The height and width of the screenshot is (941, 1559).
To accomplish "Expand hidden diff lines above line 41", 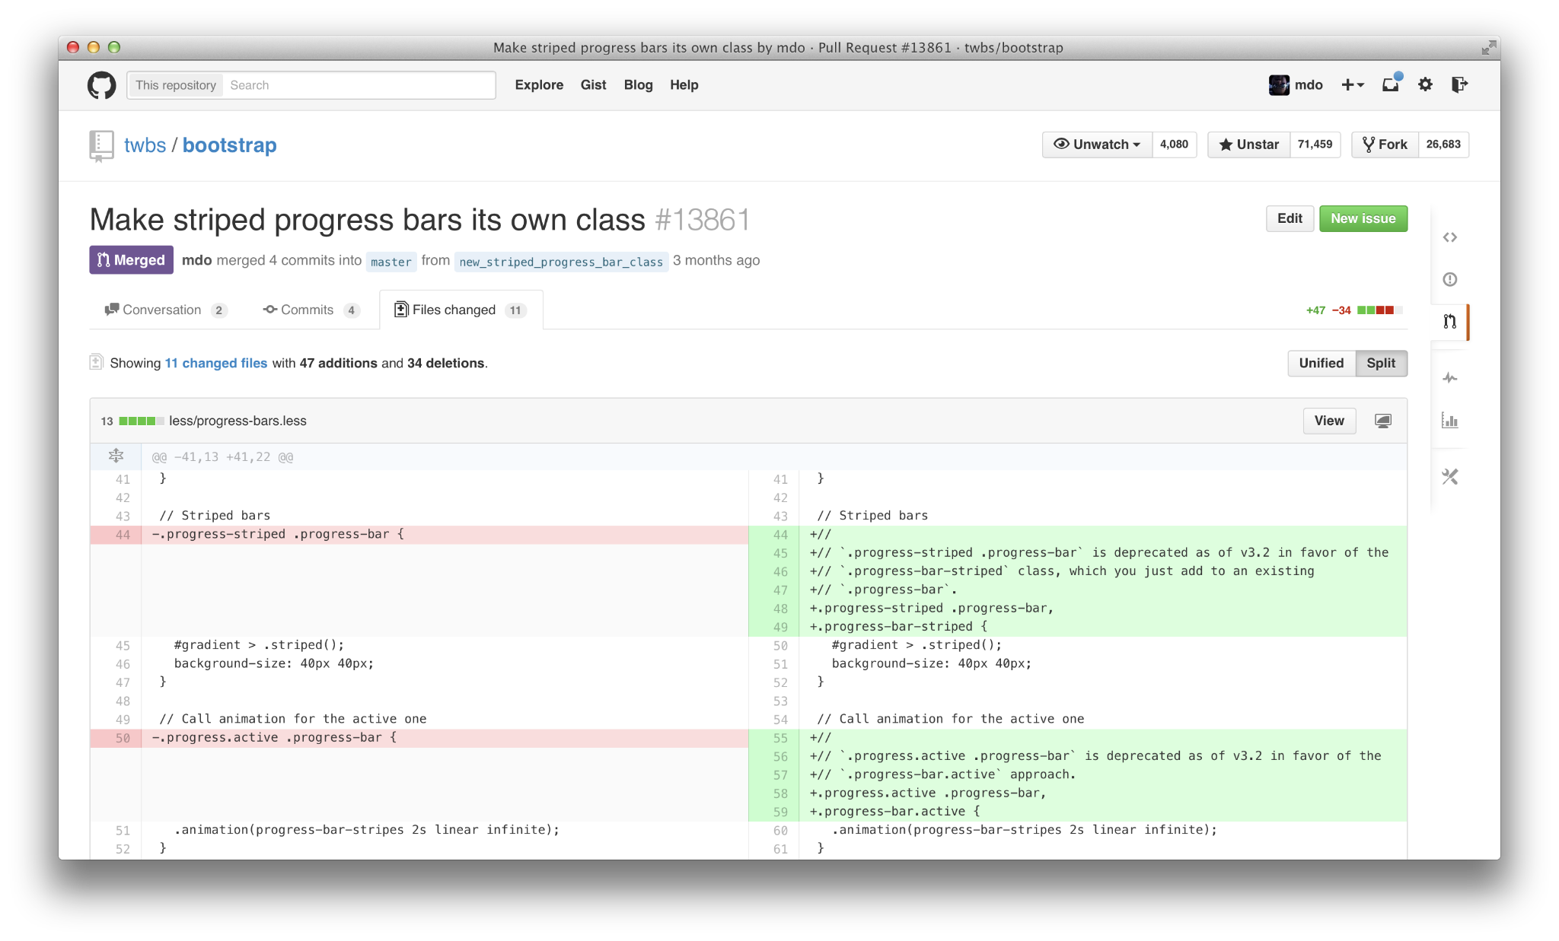I will point(116,456).
